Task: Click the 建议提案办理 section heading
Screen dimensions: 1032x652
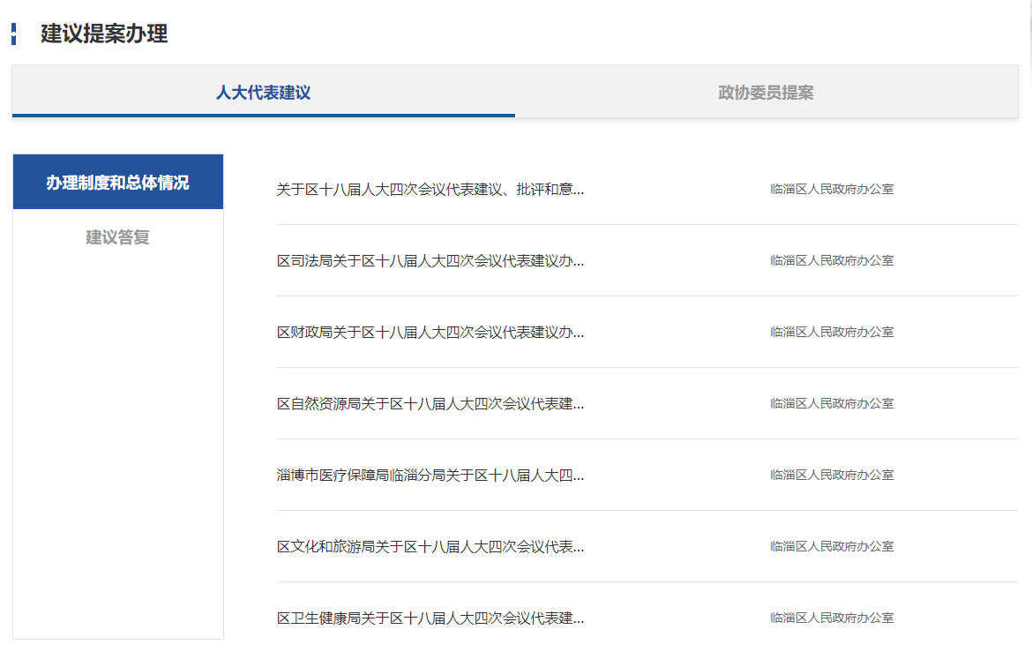Action: click(104, 34)
